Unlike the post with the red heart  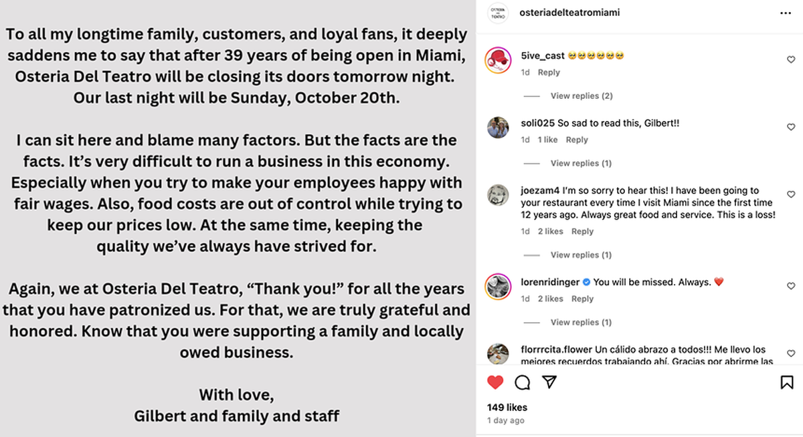click(x=495, y=382)
